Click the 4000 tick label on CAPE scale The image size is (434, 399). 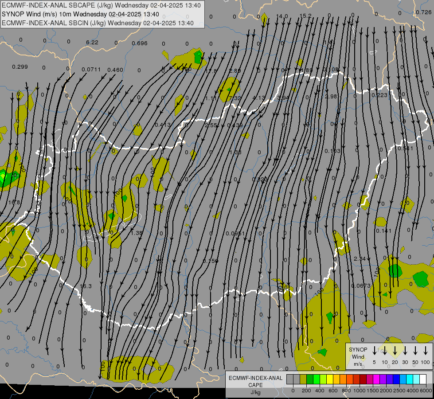click(413, 391)
